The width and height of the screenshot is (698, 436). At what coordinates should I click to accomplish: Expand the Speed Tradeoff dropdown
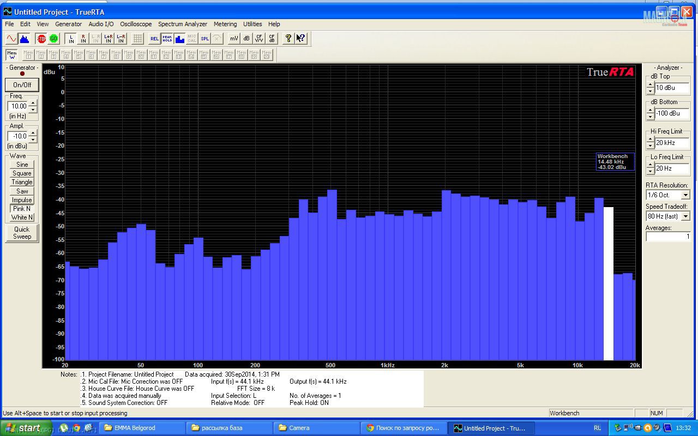685,216
